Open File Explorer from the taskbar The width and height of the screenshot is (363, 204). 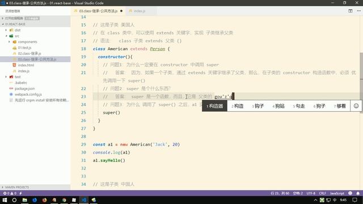click(24, 200)
